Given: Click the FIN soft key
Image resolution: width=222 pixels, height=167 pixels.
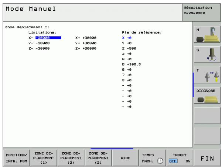Looking at the screenshot, I should tap(207, 158).
